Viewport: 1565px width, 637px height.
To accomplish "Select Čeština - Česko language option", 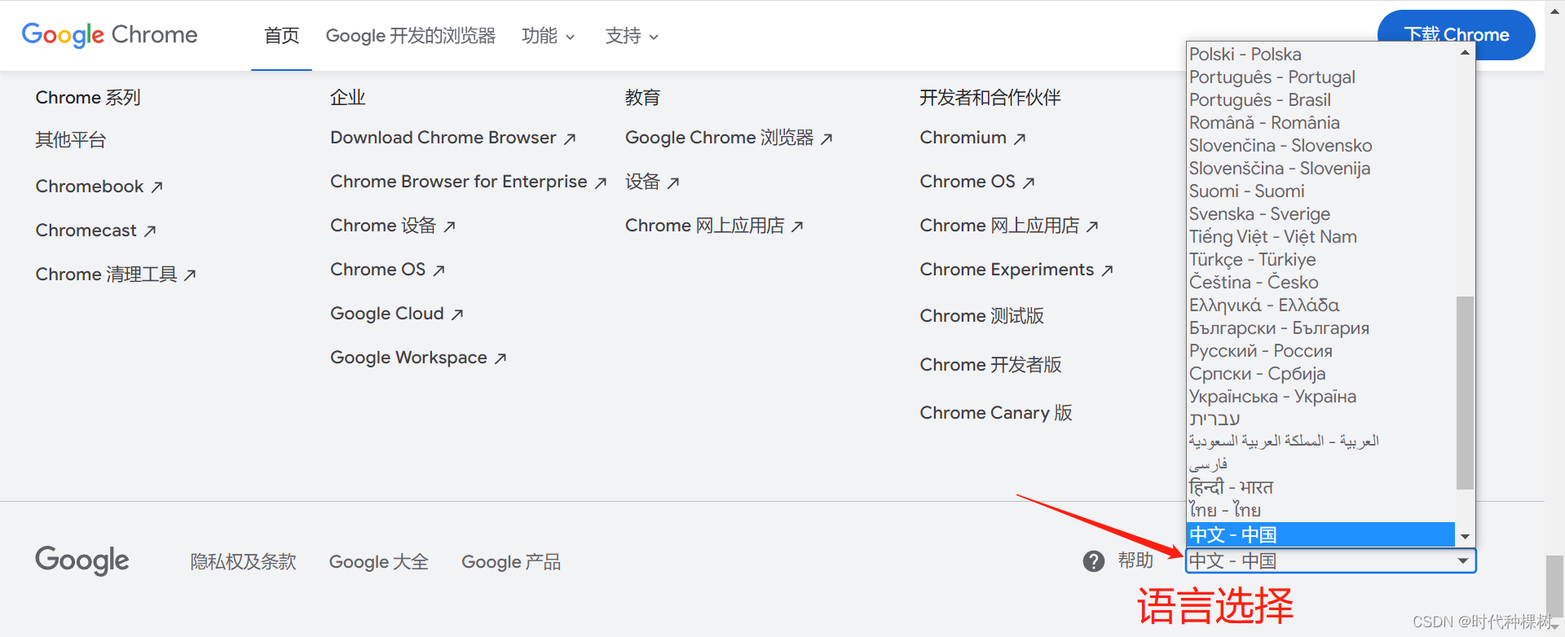I will (x=1321, y=283).
